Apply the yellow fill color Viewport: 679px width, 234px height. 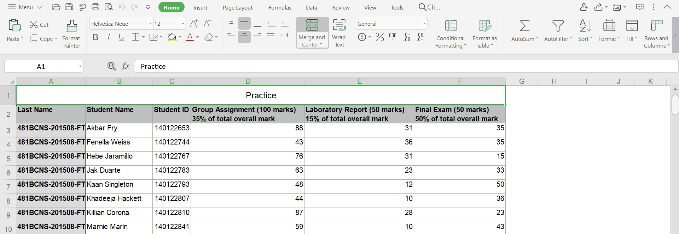click(172, 37)
